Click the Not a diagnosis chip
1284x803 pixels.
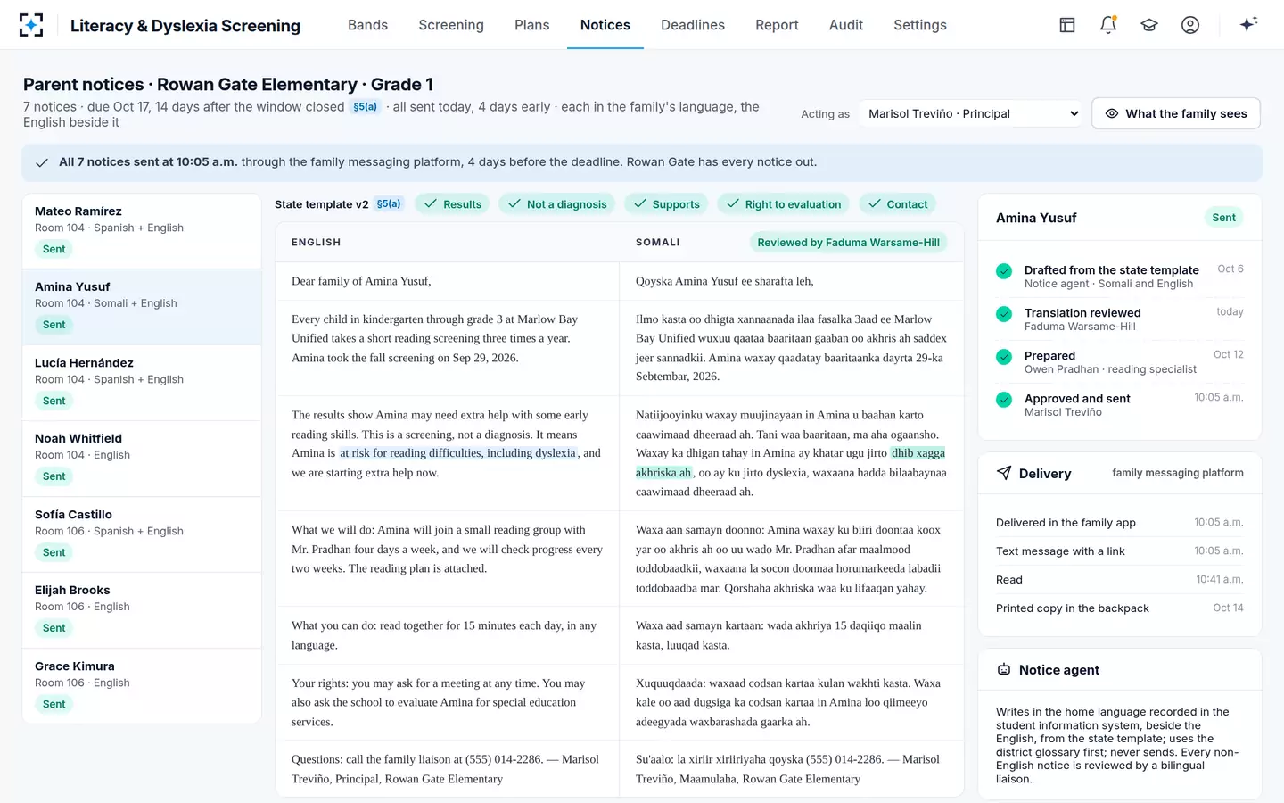click(557, 204)
